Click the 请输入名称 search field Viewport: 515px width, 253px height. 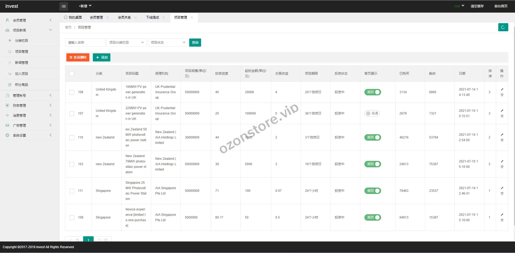tap(85, 43)
